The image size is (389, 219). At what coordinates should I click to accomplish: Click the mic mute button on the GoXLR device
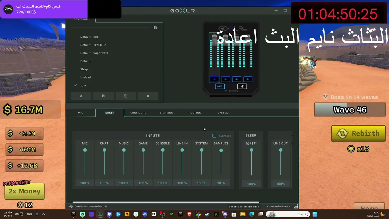[x=242, y=86]
